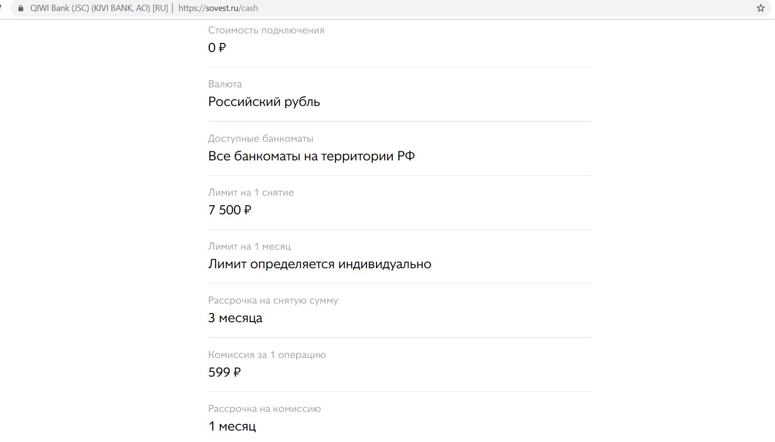Bookmark this page with the star icon
The width and height of the screenshot is (775, 442).
[761, 8]
